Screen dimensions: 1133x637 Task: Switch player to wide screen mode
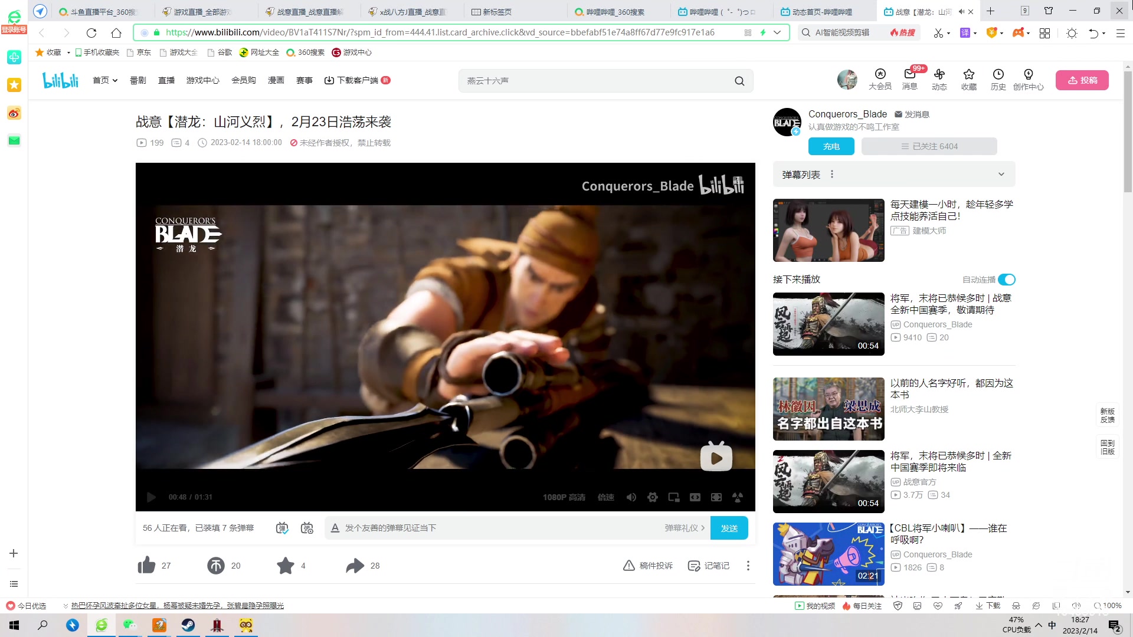coord(695,497)
